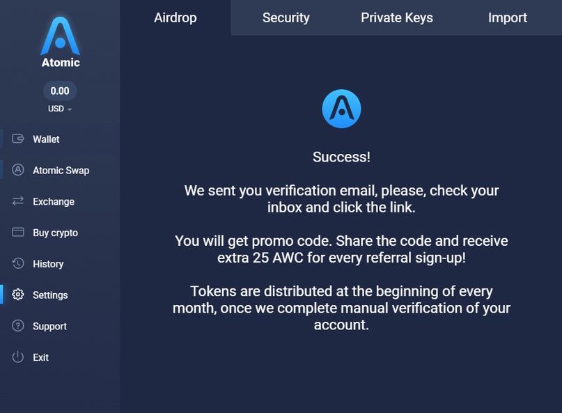Open the Security tab
This screenshot has width=562, height=413.
(x=286, y=18)
